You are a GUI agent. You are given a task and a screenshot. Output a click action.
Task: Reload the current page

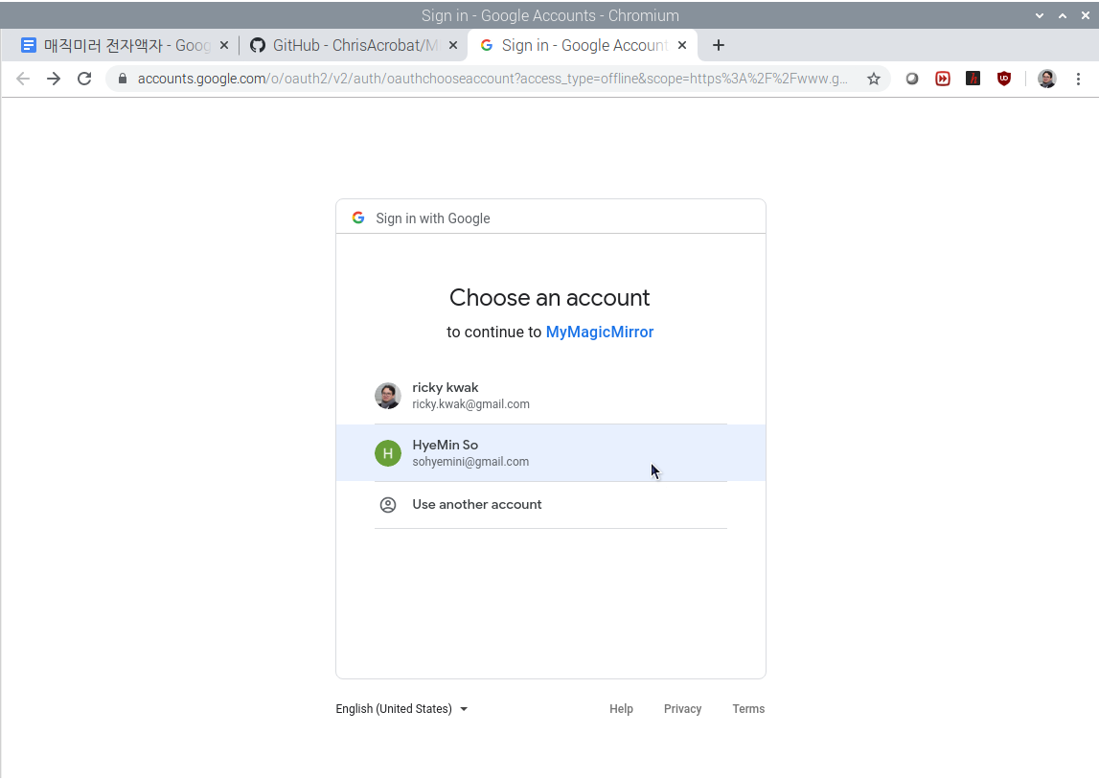click(85, 79)
